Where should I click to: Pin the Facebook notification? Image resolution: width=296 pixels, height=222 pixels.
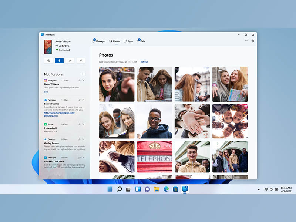tap(80, 100)
